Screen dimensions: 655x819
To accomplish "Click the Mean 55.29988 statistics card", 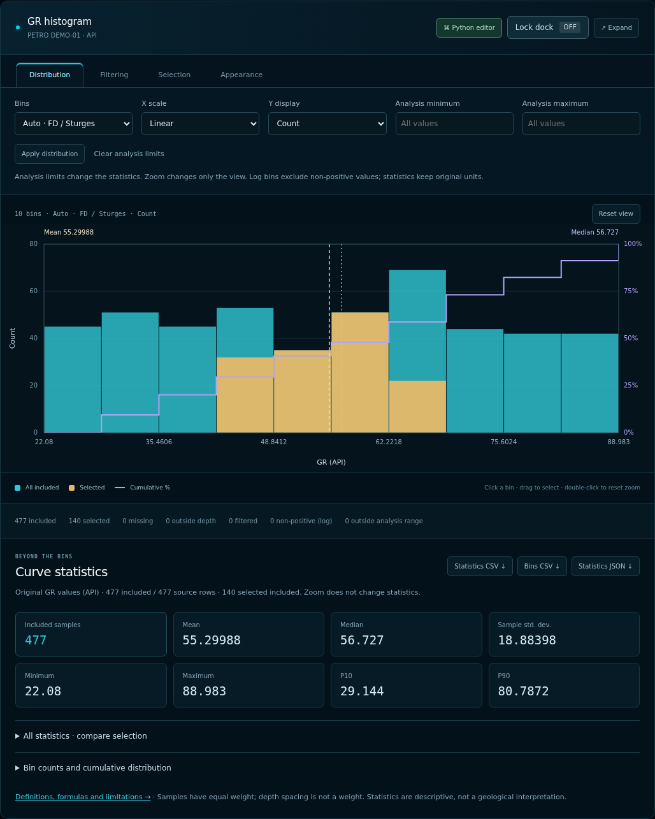I will click(248, 634).
